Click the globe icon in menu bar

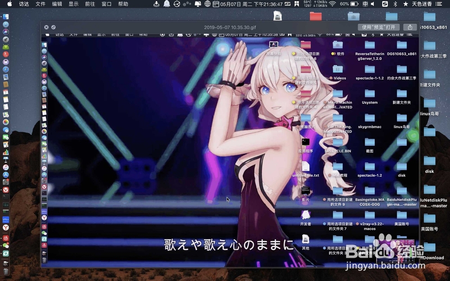(207, 4)
